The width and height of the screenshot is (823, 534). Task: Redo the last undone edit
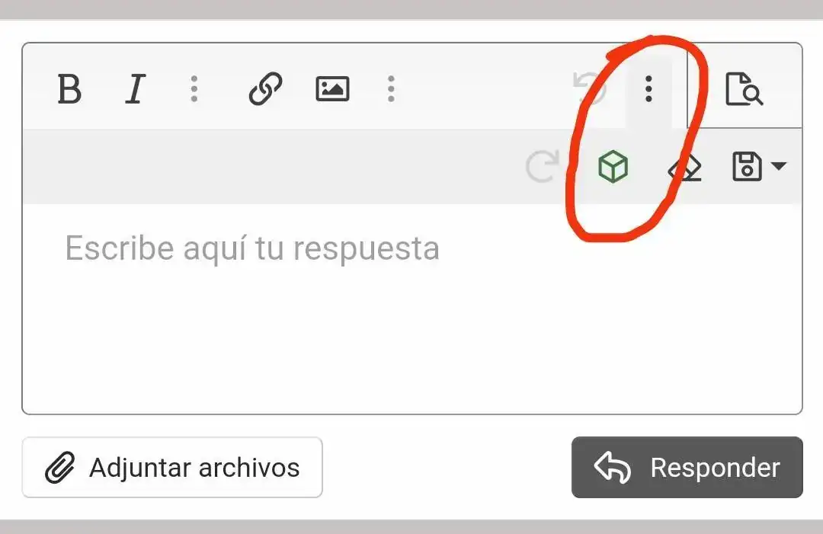tap(543, 166)
